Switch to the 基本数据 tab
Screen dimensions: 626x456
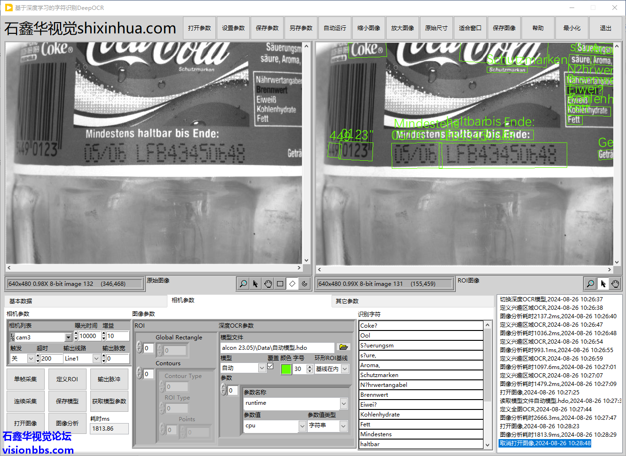[x=21, y=301]
